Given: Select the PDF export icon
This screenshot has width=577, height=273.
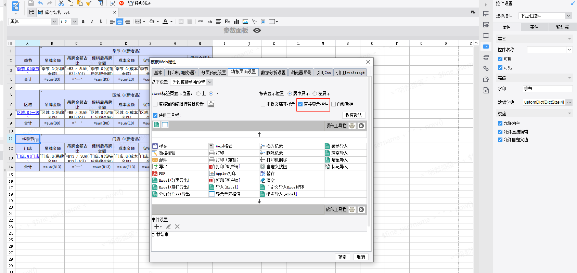Looking at the screenshot, I should pos(155,173).
